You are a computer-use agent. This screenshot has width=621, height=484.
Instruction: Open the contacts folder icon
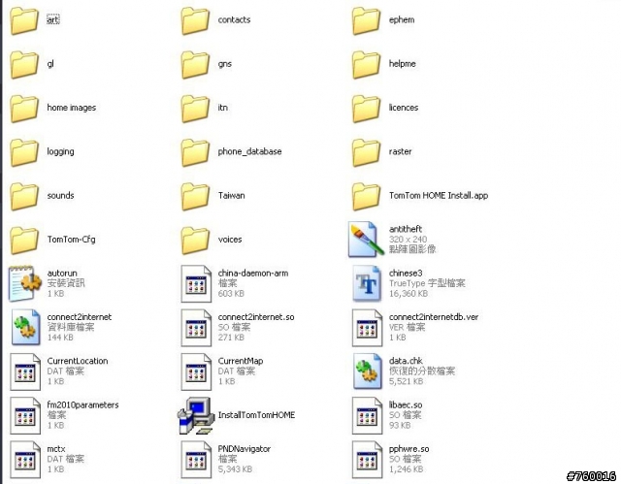click(x=195, y=20)
